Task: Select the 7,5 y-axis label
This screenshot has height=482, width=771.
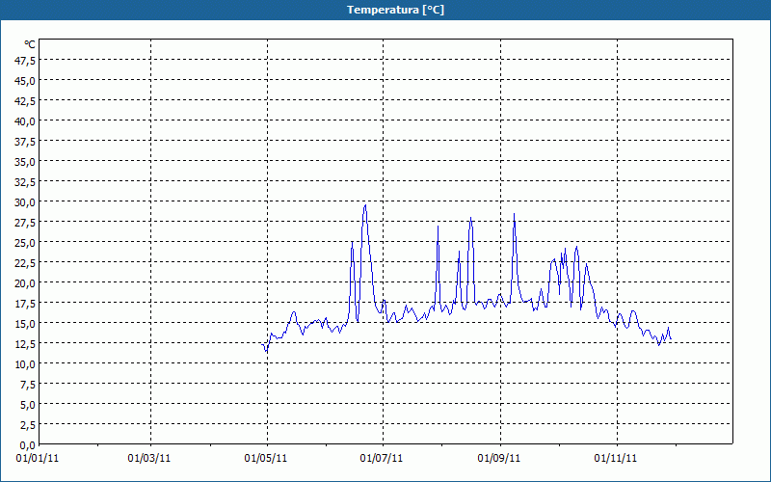Action: (x=27, y=385)
